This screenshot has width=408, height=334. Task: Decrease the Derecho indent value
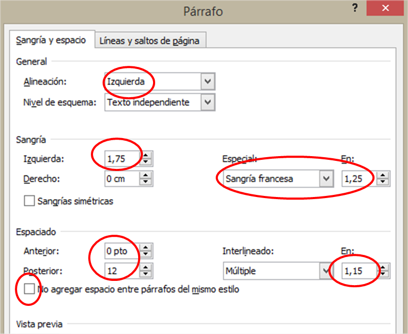[147, 182]
